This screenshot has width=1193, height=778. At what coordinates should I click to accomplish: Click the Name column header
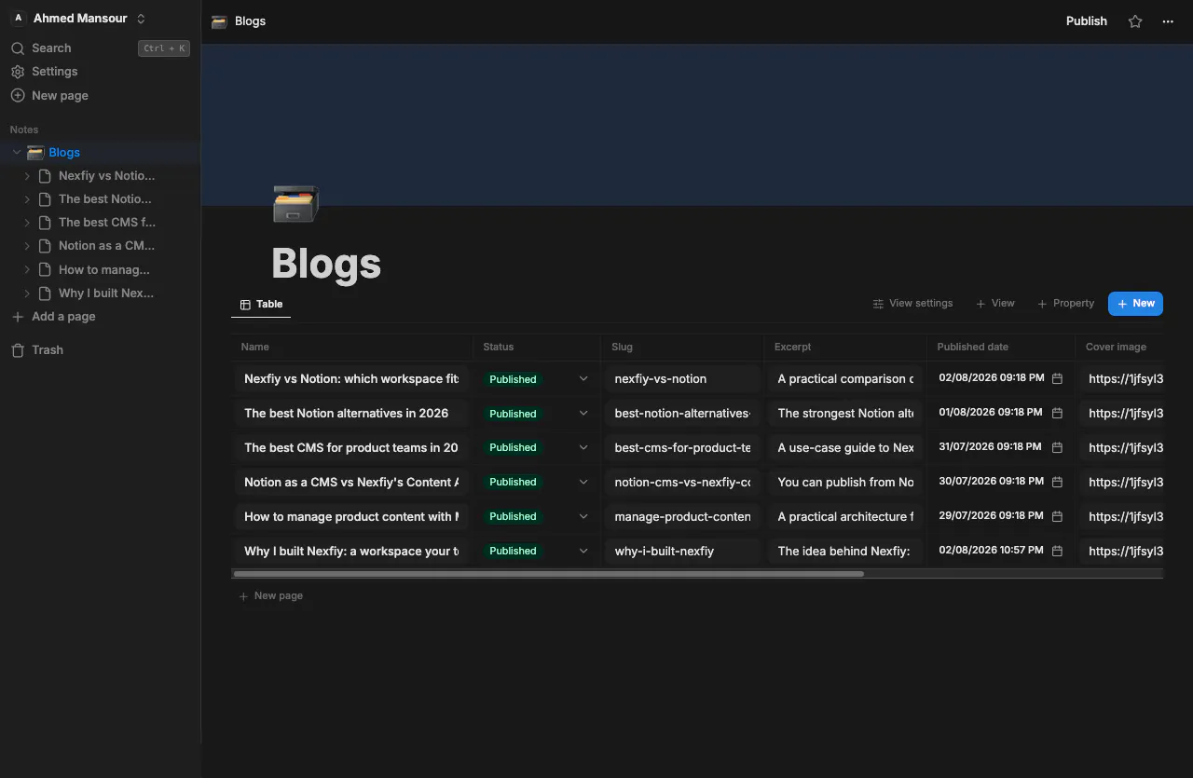coord(352,347)
